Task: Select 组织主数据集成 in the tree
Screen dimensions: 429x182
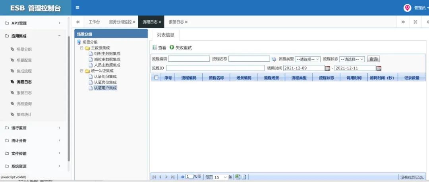Action: click(x=107, y=54)
